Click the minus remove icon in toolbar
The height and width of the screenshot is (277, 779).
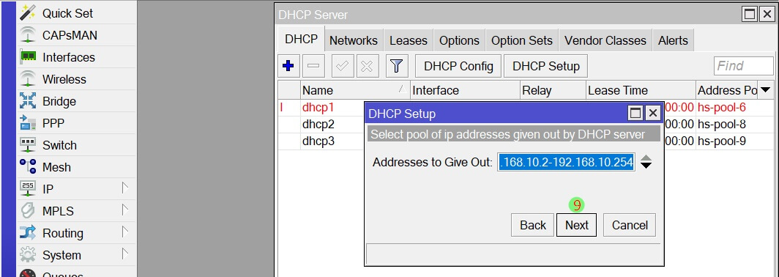pyautogui.click(x=314, y=66)
